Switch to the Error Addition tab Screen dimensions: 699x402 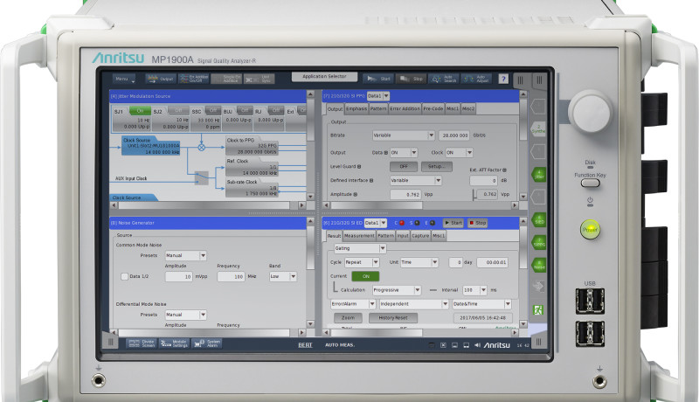pyautogui.click(x=405, y=108)
